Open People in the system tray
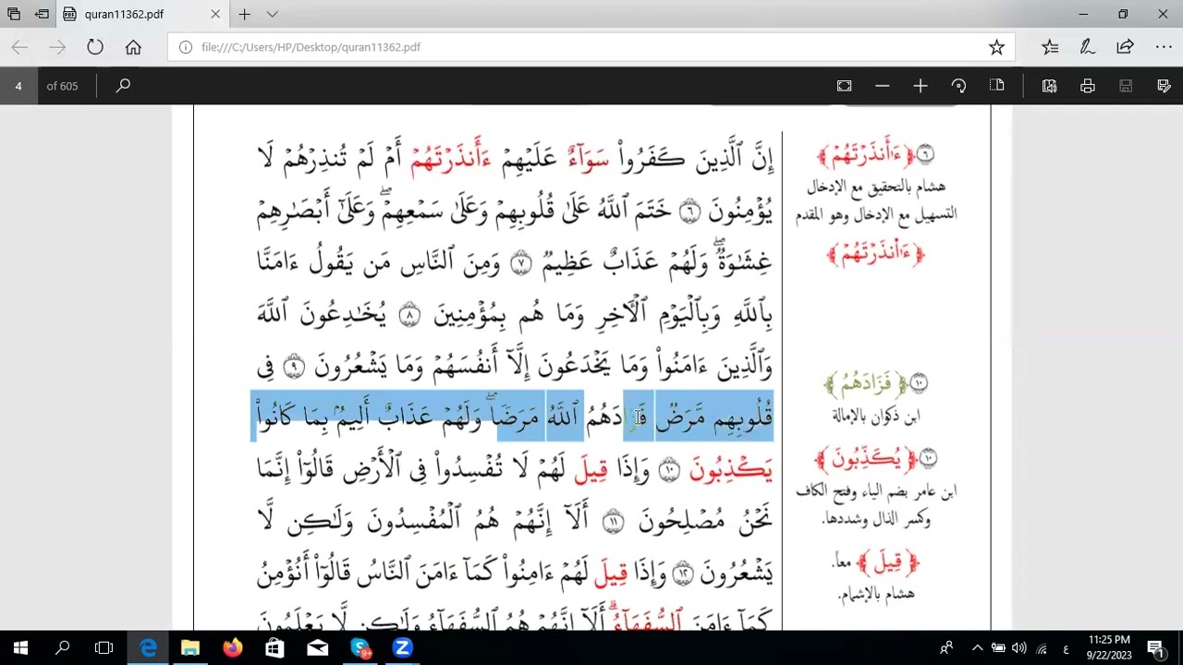 [x=946, y=648]
